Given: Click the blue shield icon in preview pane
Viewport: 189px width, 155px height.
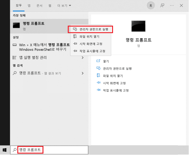Looking at the screenshot, I should click(98, 68).
